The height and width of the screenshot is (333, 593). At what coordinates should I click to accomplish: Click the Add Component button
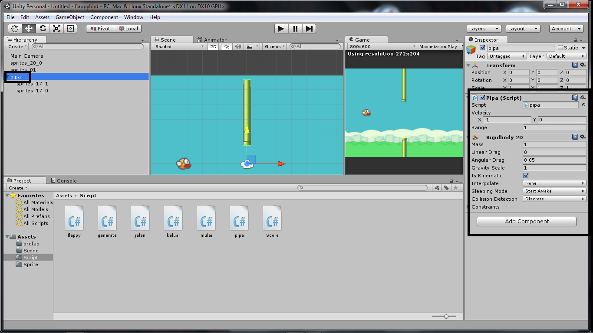point(527,222)
